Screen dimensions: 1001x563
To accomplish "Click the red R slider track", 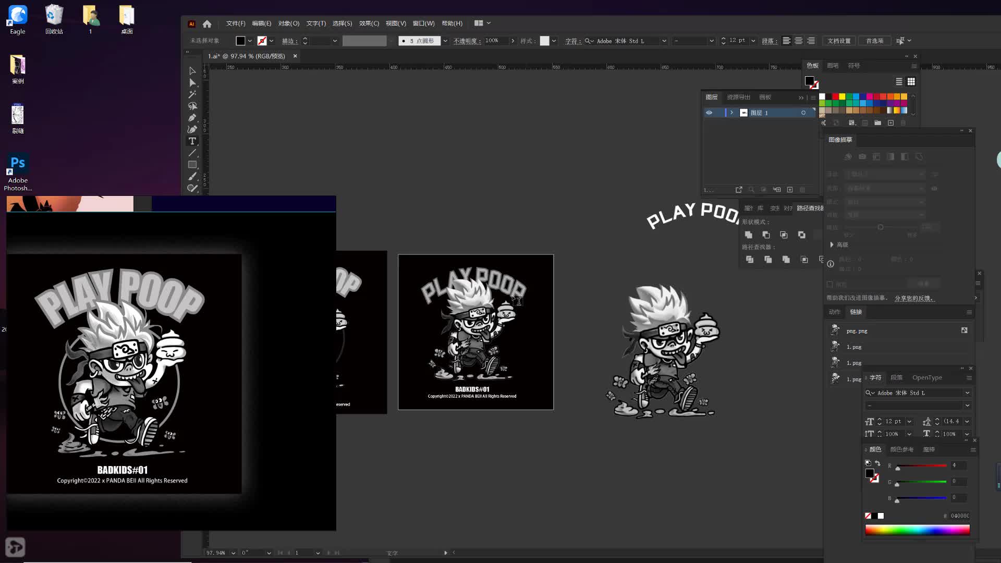I will pyautogui.click(x=921, y=466).
